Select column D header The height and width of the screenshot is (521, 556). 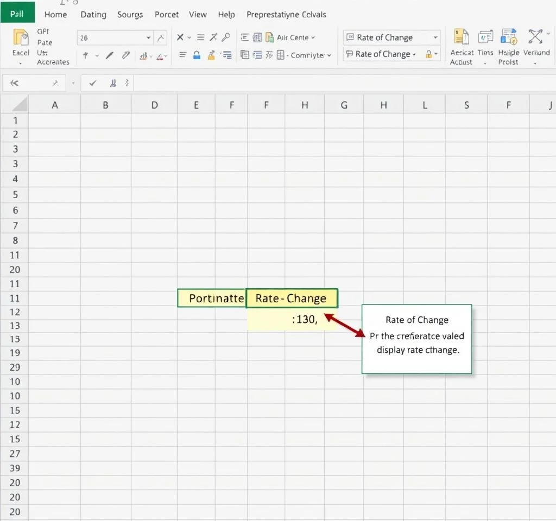[154, 105]
